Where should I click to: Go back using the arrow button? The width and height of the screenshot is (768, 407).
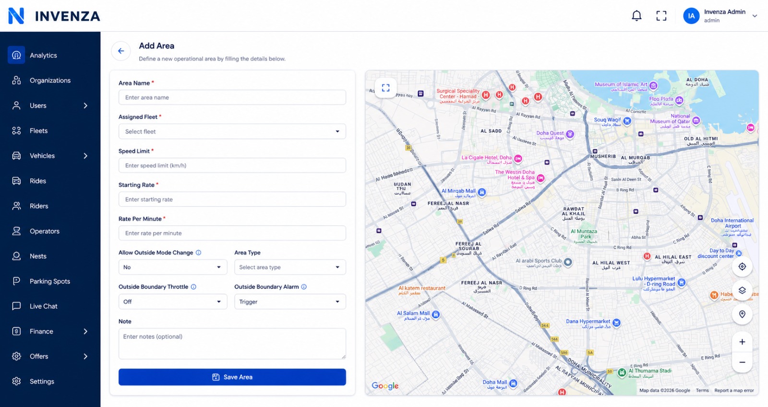[121, 51]
